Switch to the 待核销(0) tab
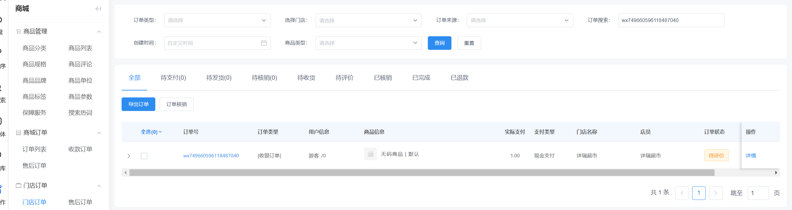This screenshot has width=792, height=210. click(x=264, y=78)
